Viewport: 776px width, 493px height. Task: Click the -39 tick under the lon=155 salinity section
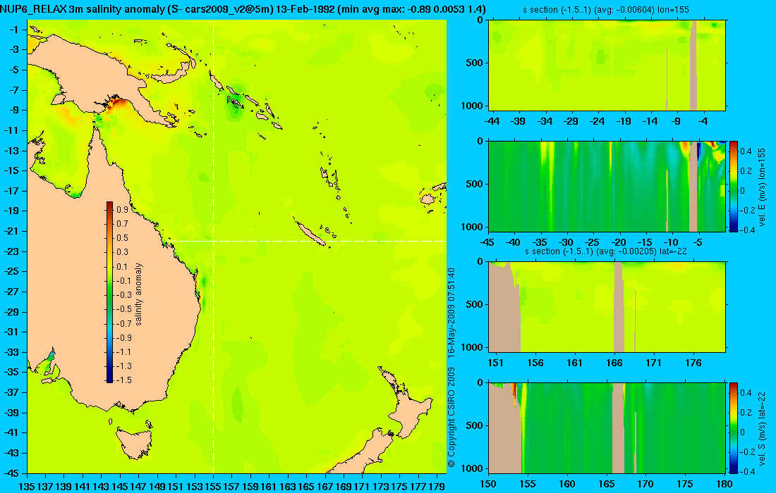click(x=519, y=121)
